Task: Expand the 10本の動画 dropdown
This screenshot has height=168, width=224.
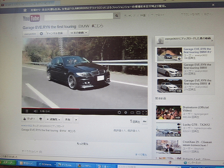Action: [x=79, y=33]
